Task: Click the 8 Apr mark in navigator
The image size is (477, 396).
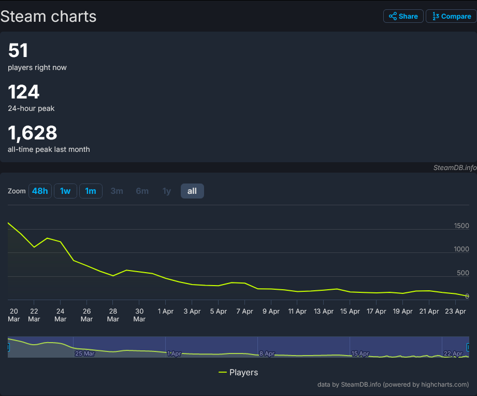Action: pos(267,353)
